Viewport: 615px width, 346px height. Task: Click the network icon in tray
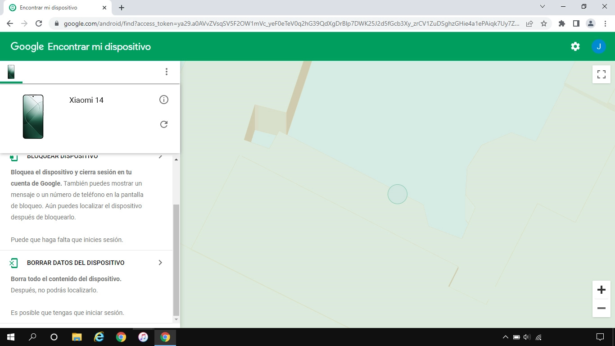coord(538,337)
